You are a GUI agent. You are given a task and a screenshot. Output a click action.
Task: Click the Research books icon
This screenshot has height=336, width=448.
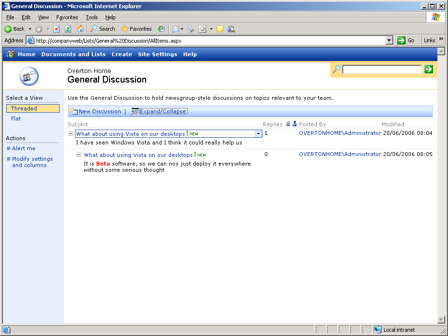[x=231, y=29]
